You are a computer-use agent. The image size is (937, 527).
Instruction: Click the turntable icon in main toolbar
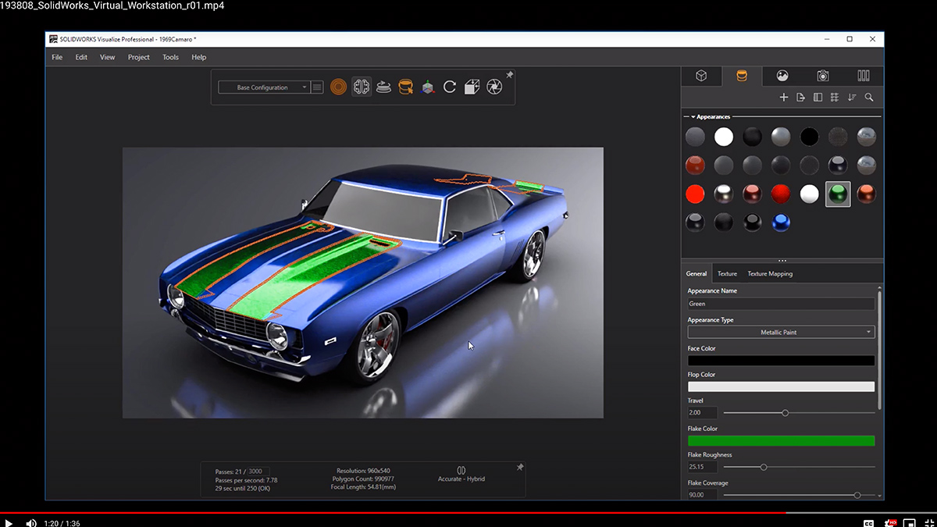[383, 87]
